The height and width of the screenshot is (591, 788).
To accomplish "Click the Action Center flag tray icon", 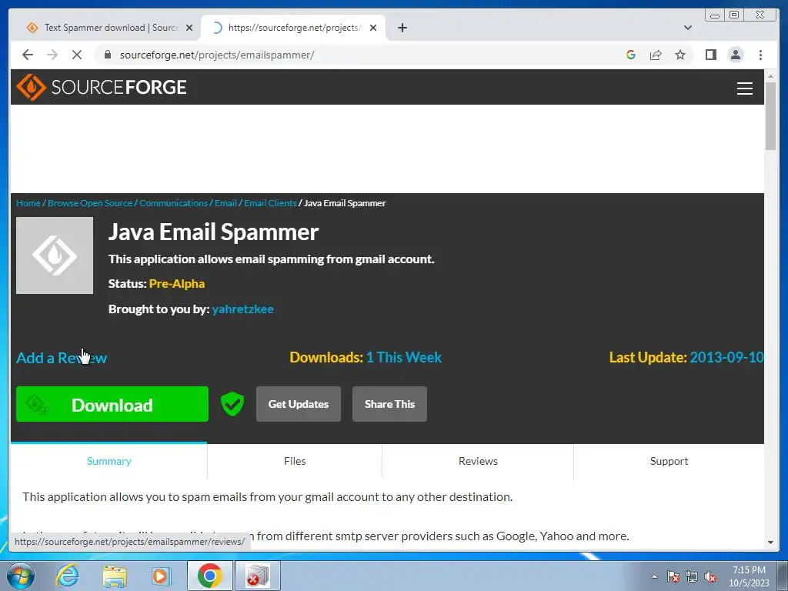I will click(673, 576).
